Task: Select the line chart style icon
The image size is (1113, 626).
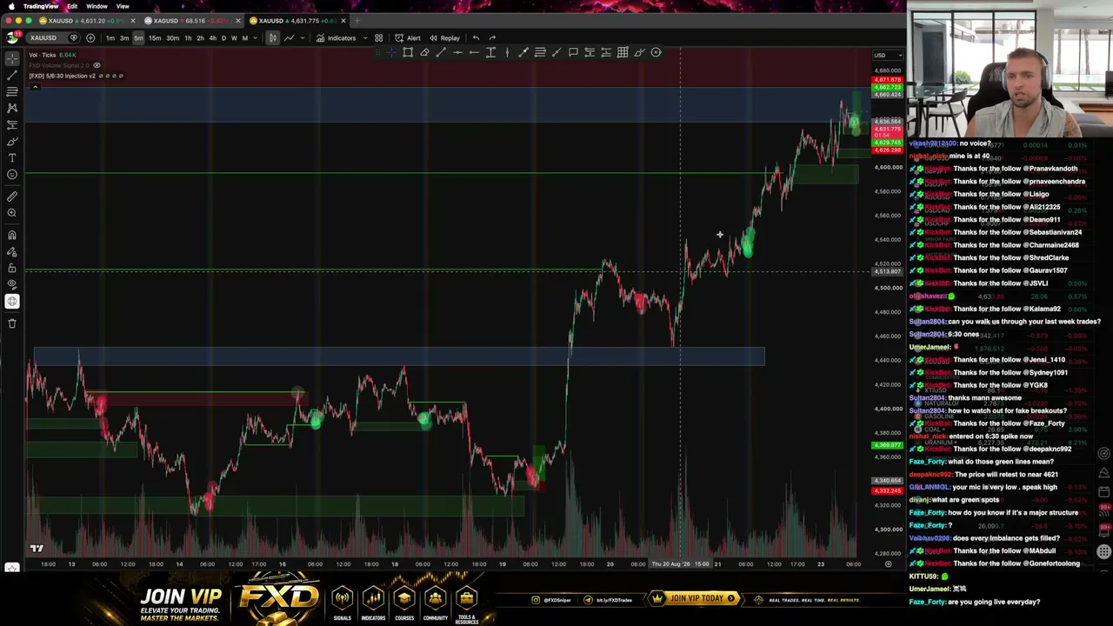Action: [289, 37]
